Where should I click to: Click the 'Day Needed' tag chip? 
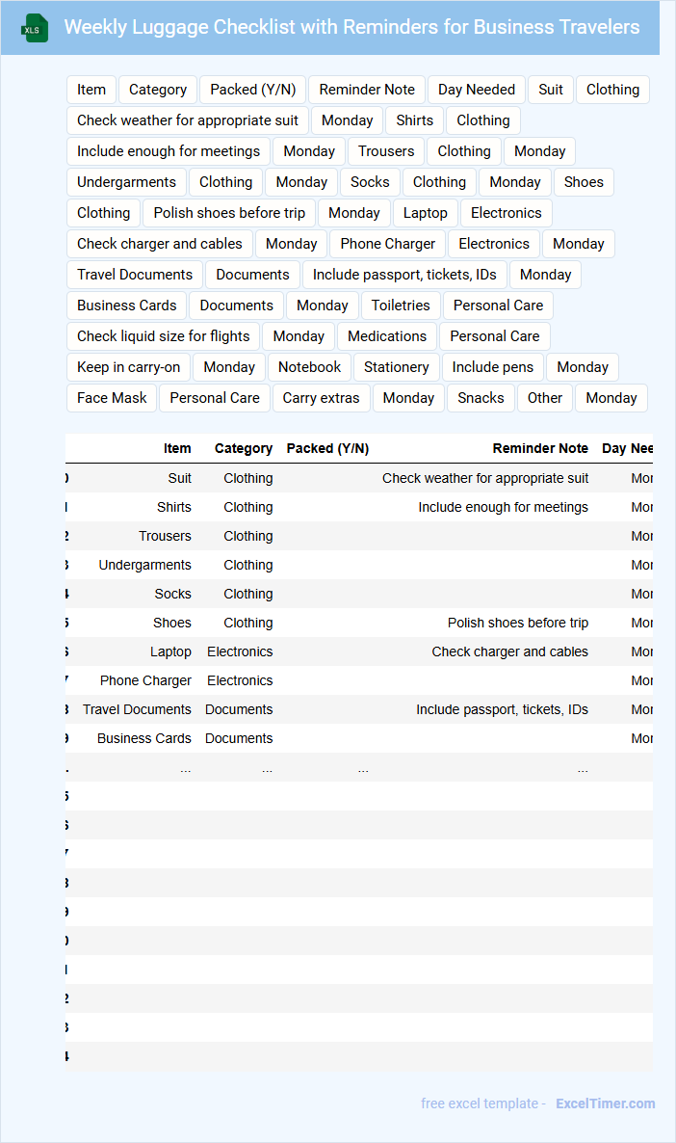point(477,90)
